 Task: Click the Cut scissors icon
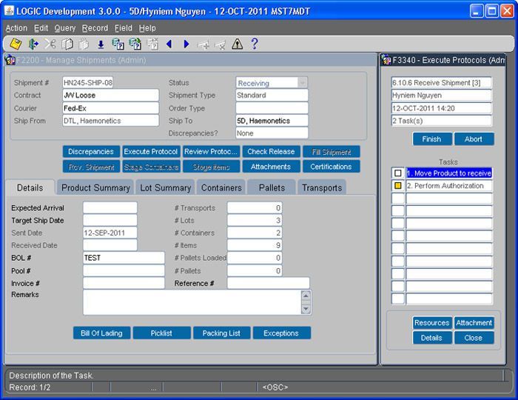point(50,44)
